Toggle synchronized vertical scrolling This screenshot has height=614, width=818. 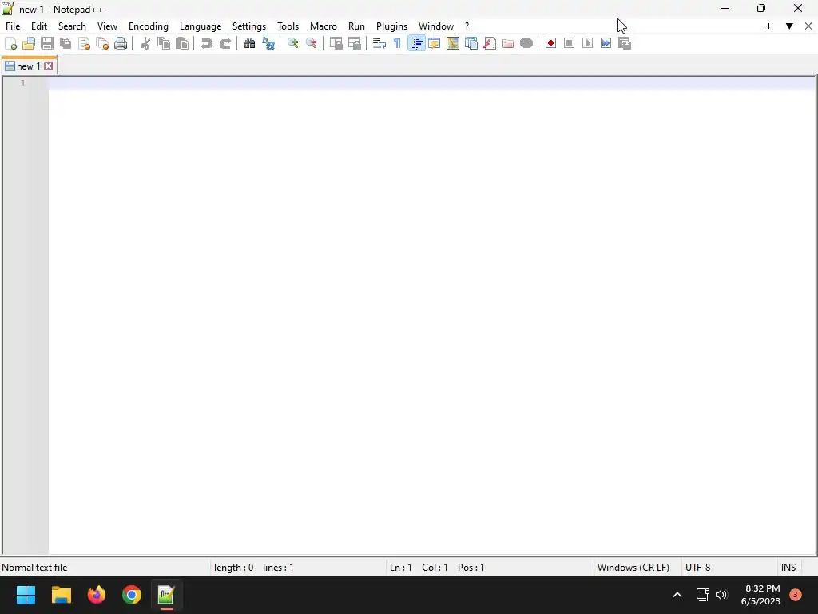pyautogui.click(x=336, y=43)
